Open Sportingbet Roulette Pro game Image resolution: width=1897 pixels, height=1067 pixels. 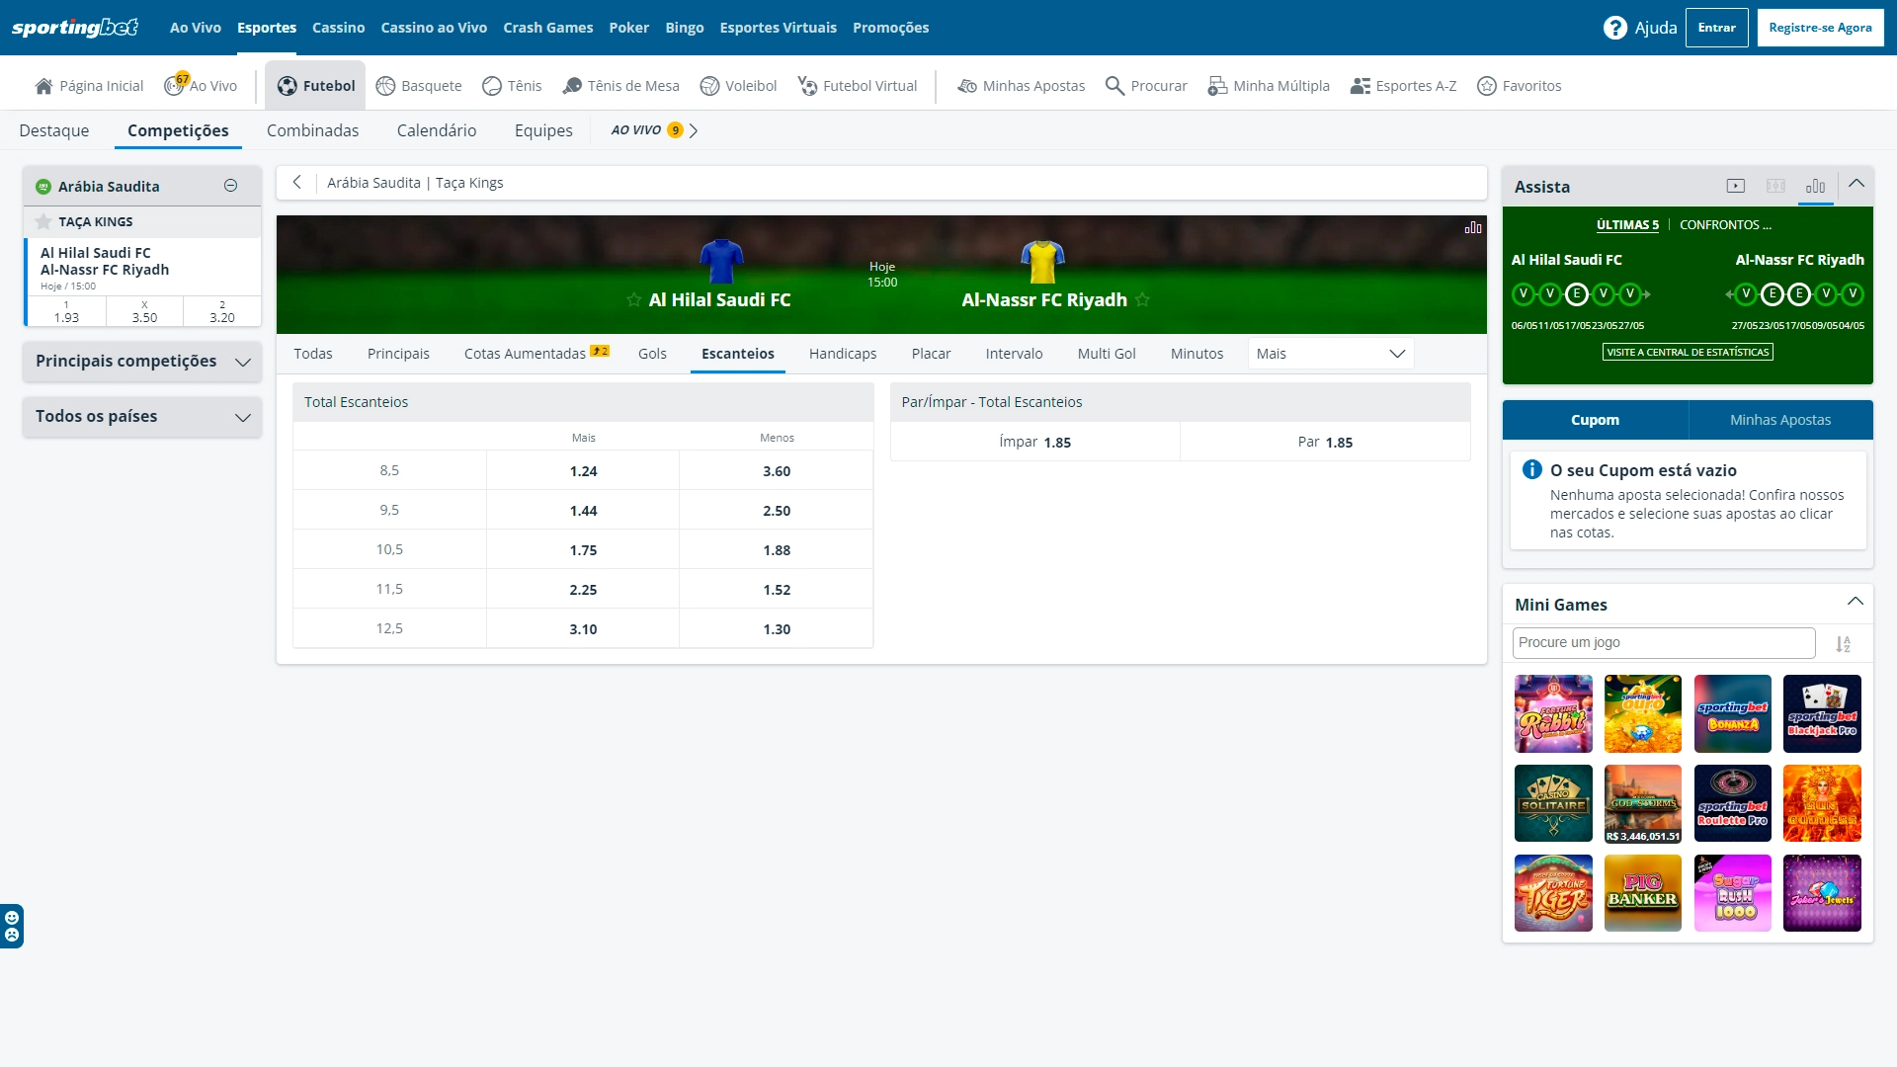point(1732,803)
